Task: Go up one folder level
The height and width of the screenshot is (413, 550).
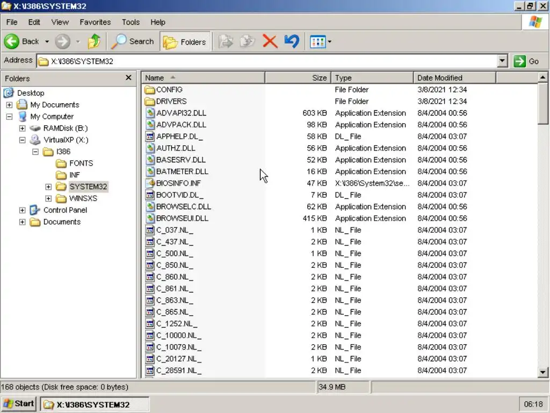Action: click(x=94, y=41)
